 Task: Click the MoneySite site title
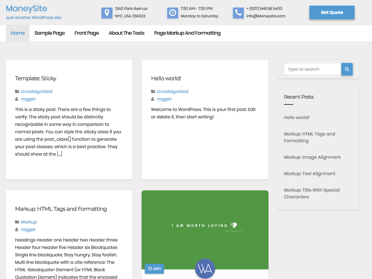tap(26, 8)
